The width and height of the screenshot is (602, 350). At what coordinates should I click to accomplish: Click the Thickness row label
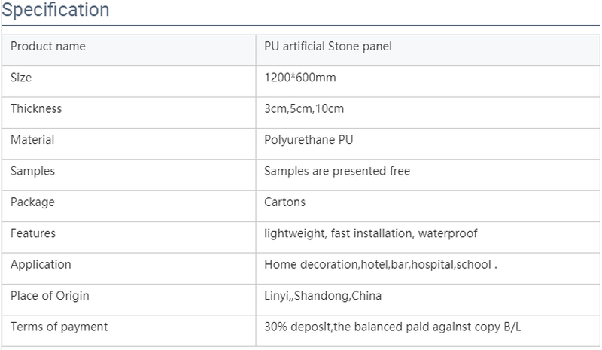pos(36,109)
